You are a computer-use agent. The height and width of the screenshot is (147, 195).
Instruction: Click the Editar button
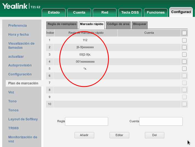coord(119,135)
